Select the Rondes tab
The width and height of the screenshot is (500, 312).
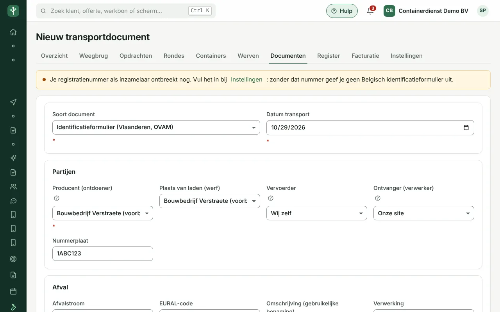(x=174, y=56)
